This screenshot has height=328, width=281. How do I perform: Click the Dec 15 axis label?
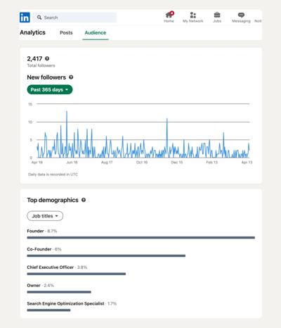tap(177, 163)
